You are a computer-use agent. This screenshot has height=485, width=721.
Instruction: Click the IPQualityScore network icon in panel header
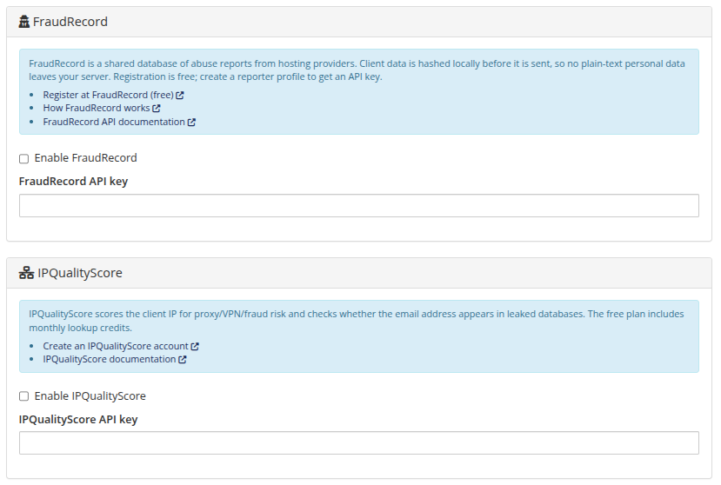26,273
